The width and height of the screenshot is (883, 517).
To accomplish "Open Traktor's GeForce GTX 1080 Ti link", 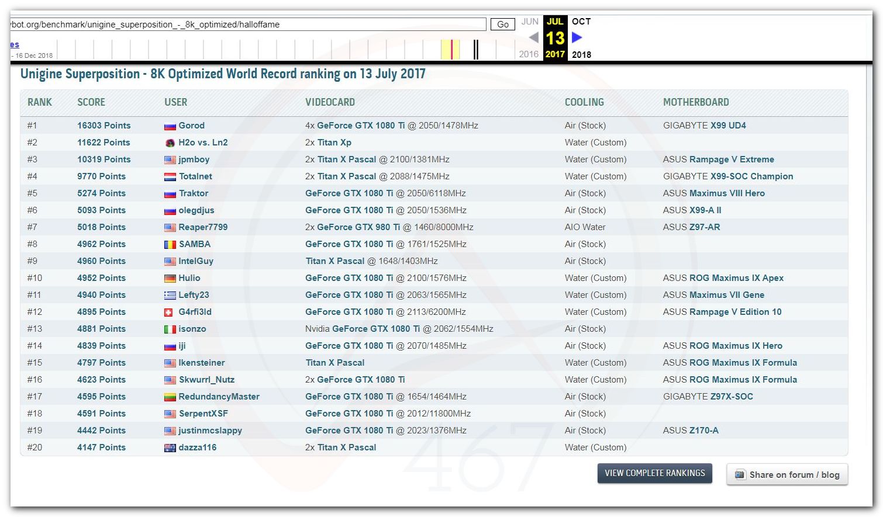I will click(x=349, y=193).
